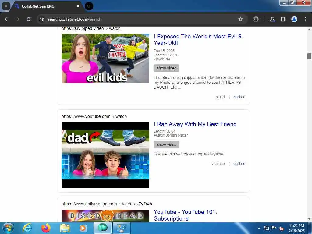Click the scrollbar up arrow
312x234 pixels.
coord(309,29)
